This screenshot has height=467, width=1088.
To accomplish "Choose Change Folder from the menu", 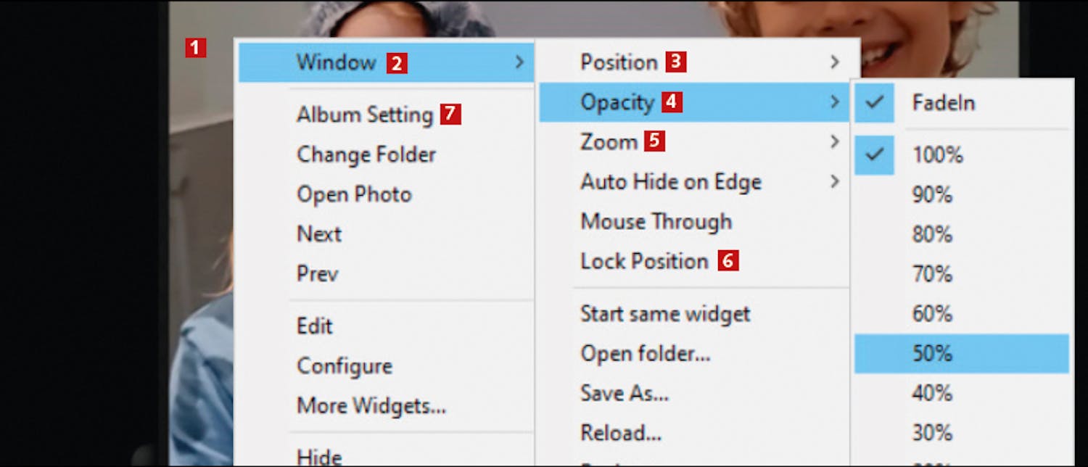I will click(366, 154).
